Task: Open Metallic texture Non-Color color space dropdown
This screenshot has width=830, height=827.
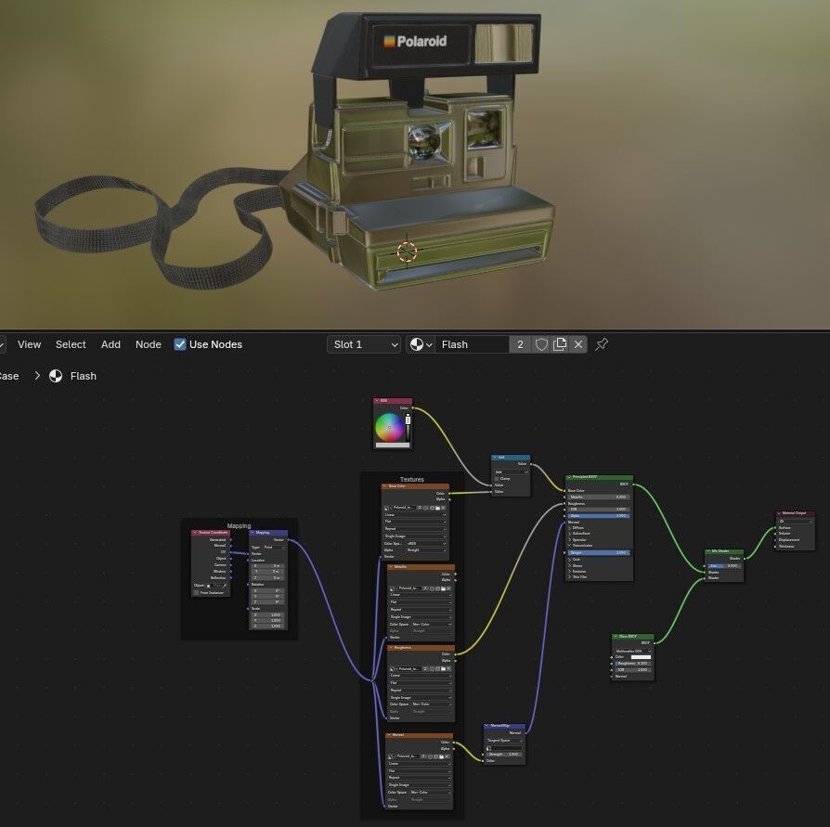Action: (x=432, y=625)
